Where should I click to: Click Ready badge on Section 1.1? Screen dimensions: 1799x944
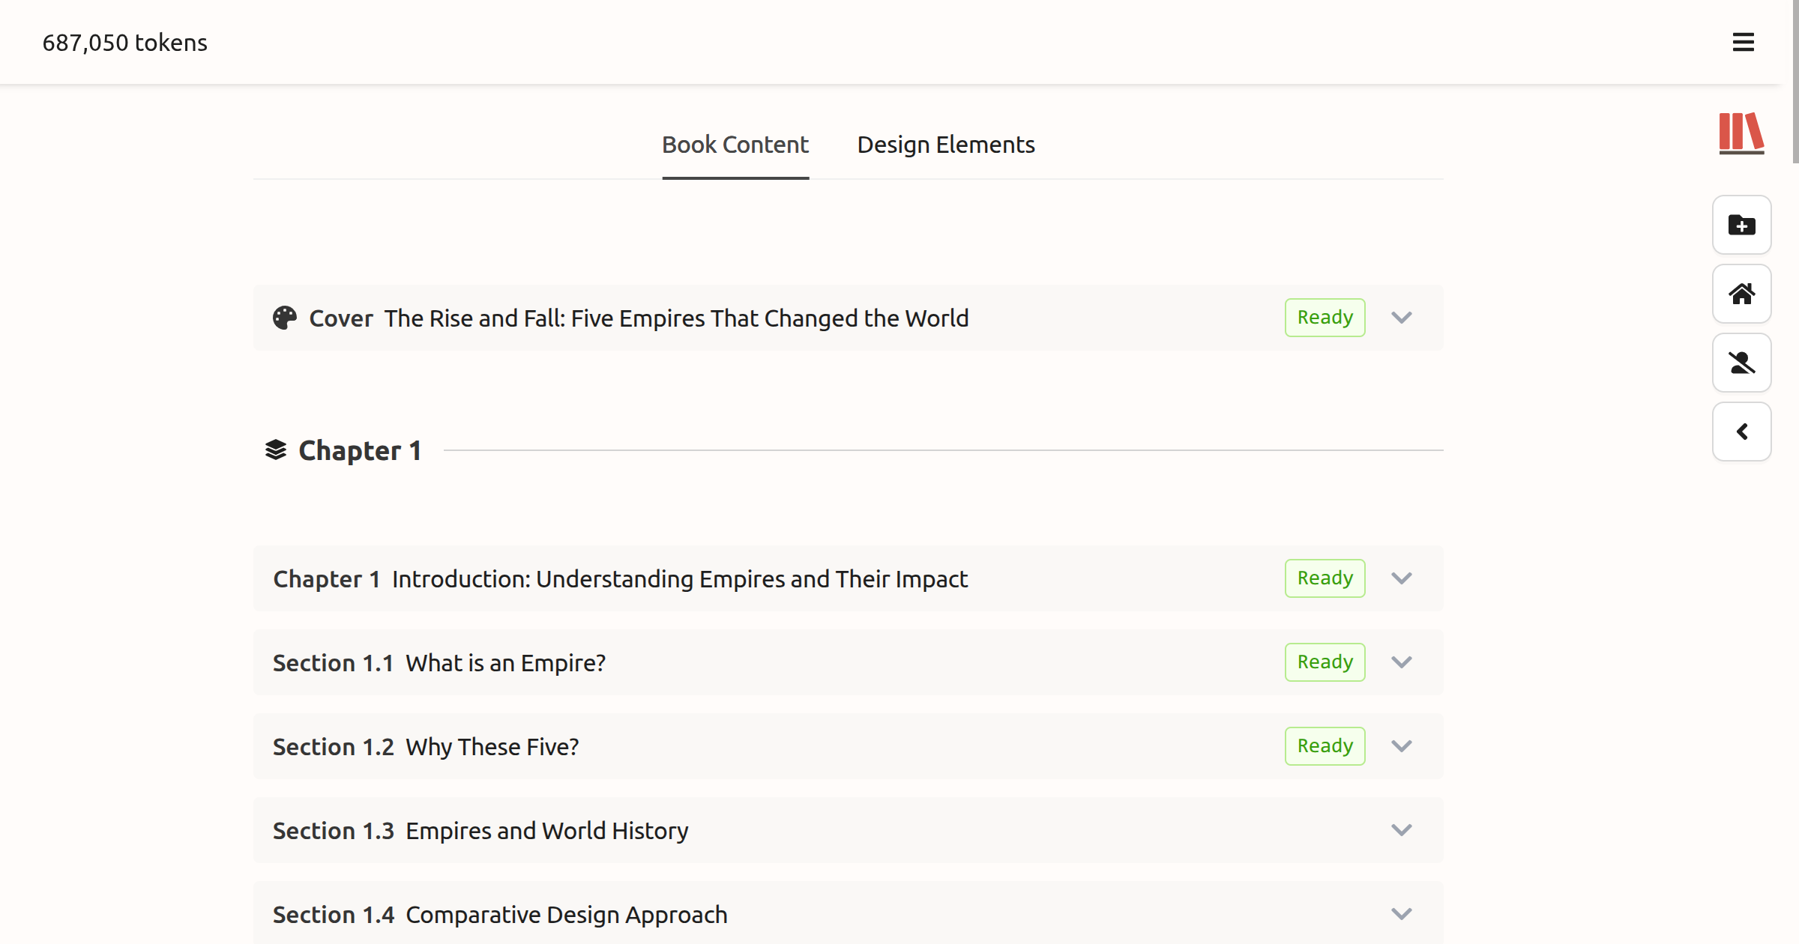pos(1325,662)
